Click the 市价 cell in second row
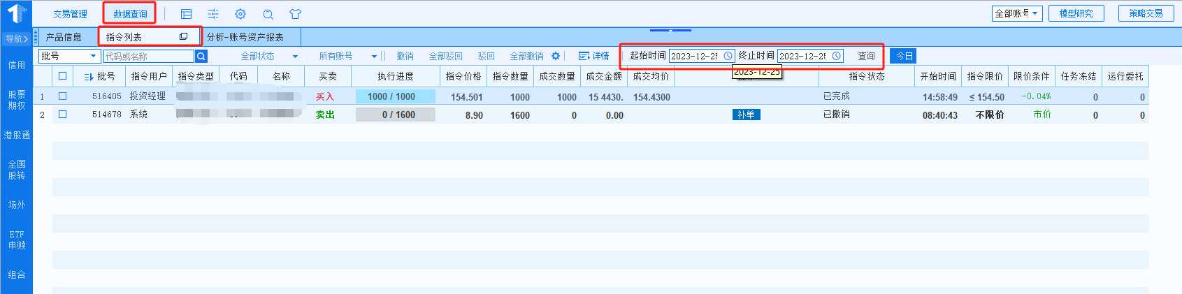 [1042, 115]
